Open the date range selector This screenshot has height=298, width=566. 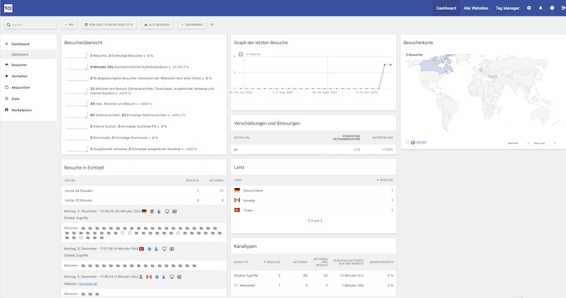(109, 25)
